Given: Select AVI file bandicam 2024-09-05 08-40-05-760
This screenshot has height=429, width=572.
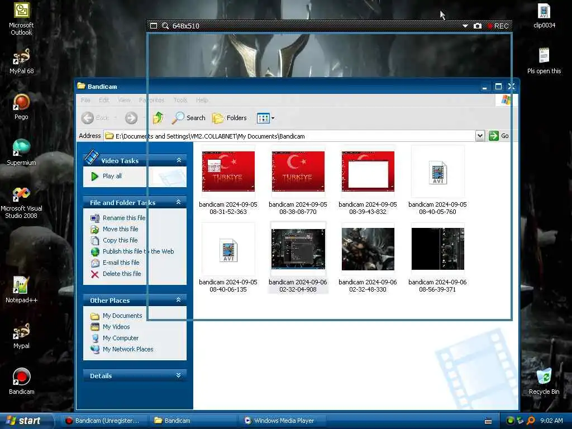Looking at the screenshot, I should point(438,172).
